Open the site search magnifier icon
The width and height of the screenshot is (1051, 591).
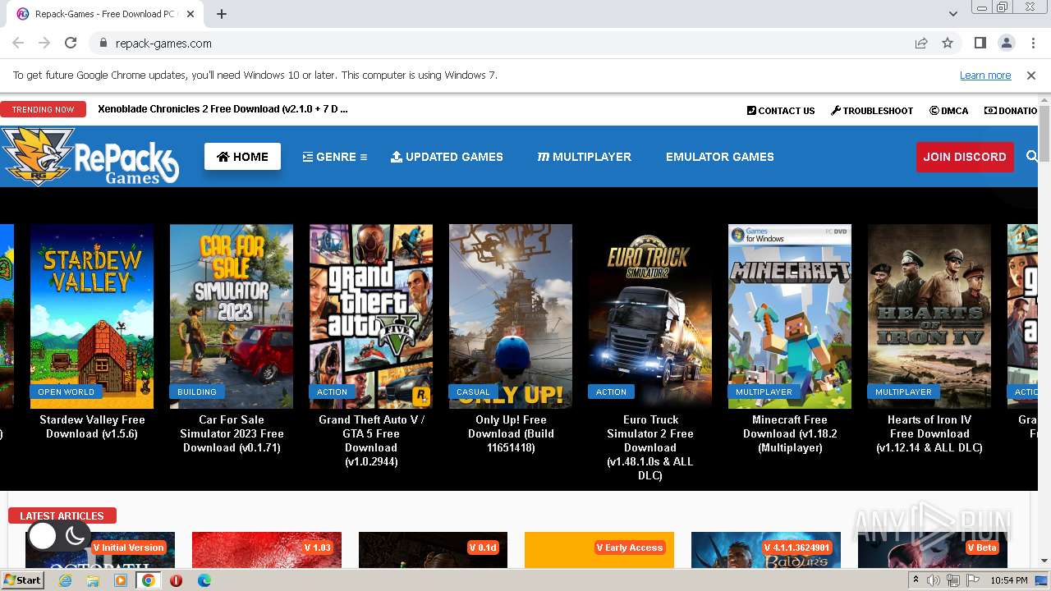(1032, 156)
